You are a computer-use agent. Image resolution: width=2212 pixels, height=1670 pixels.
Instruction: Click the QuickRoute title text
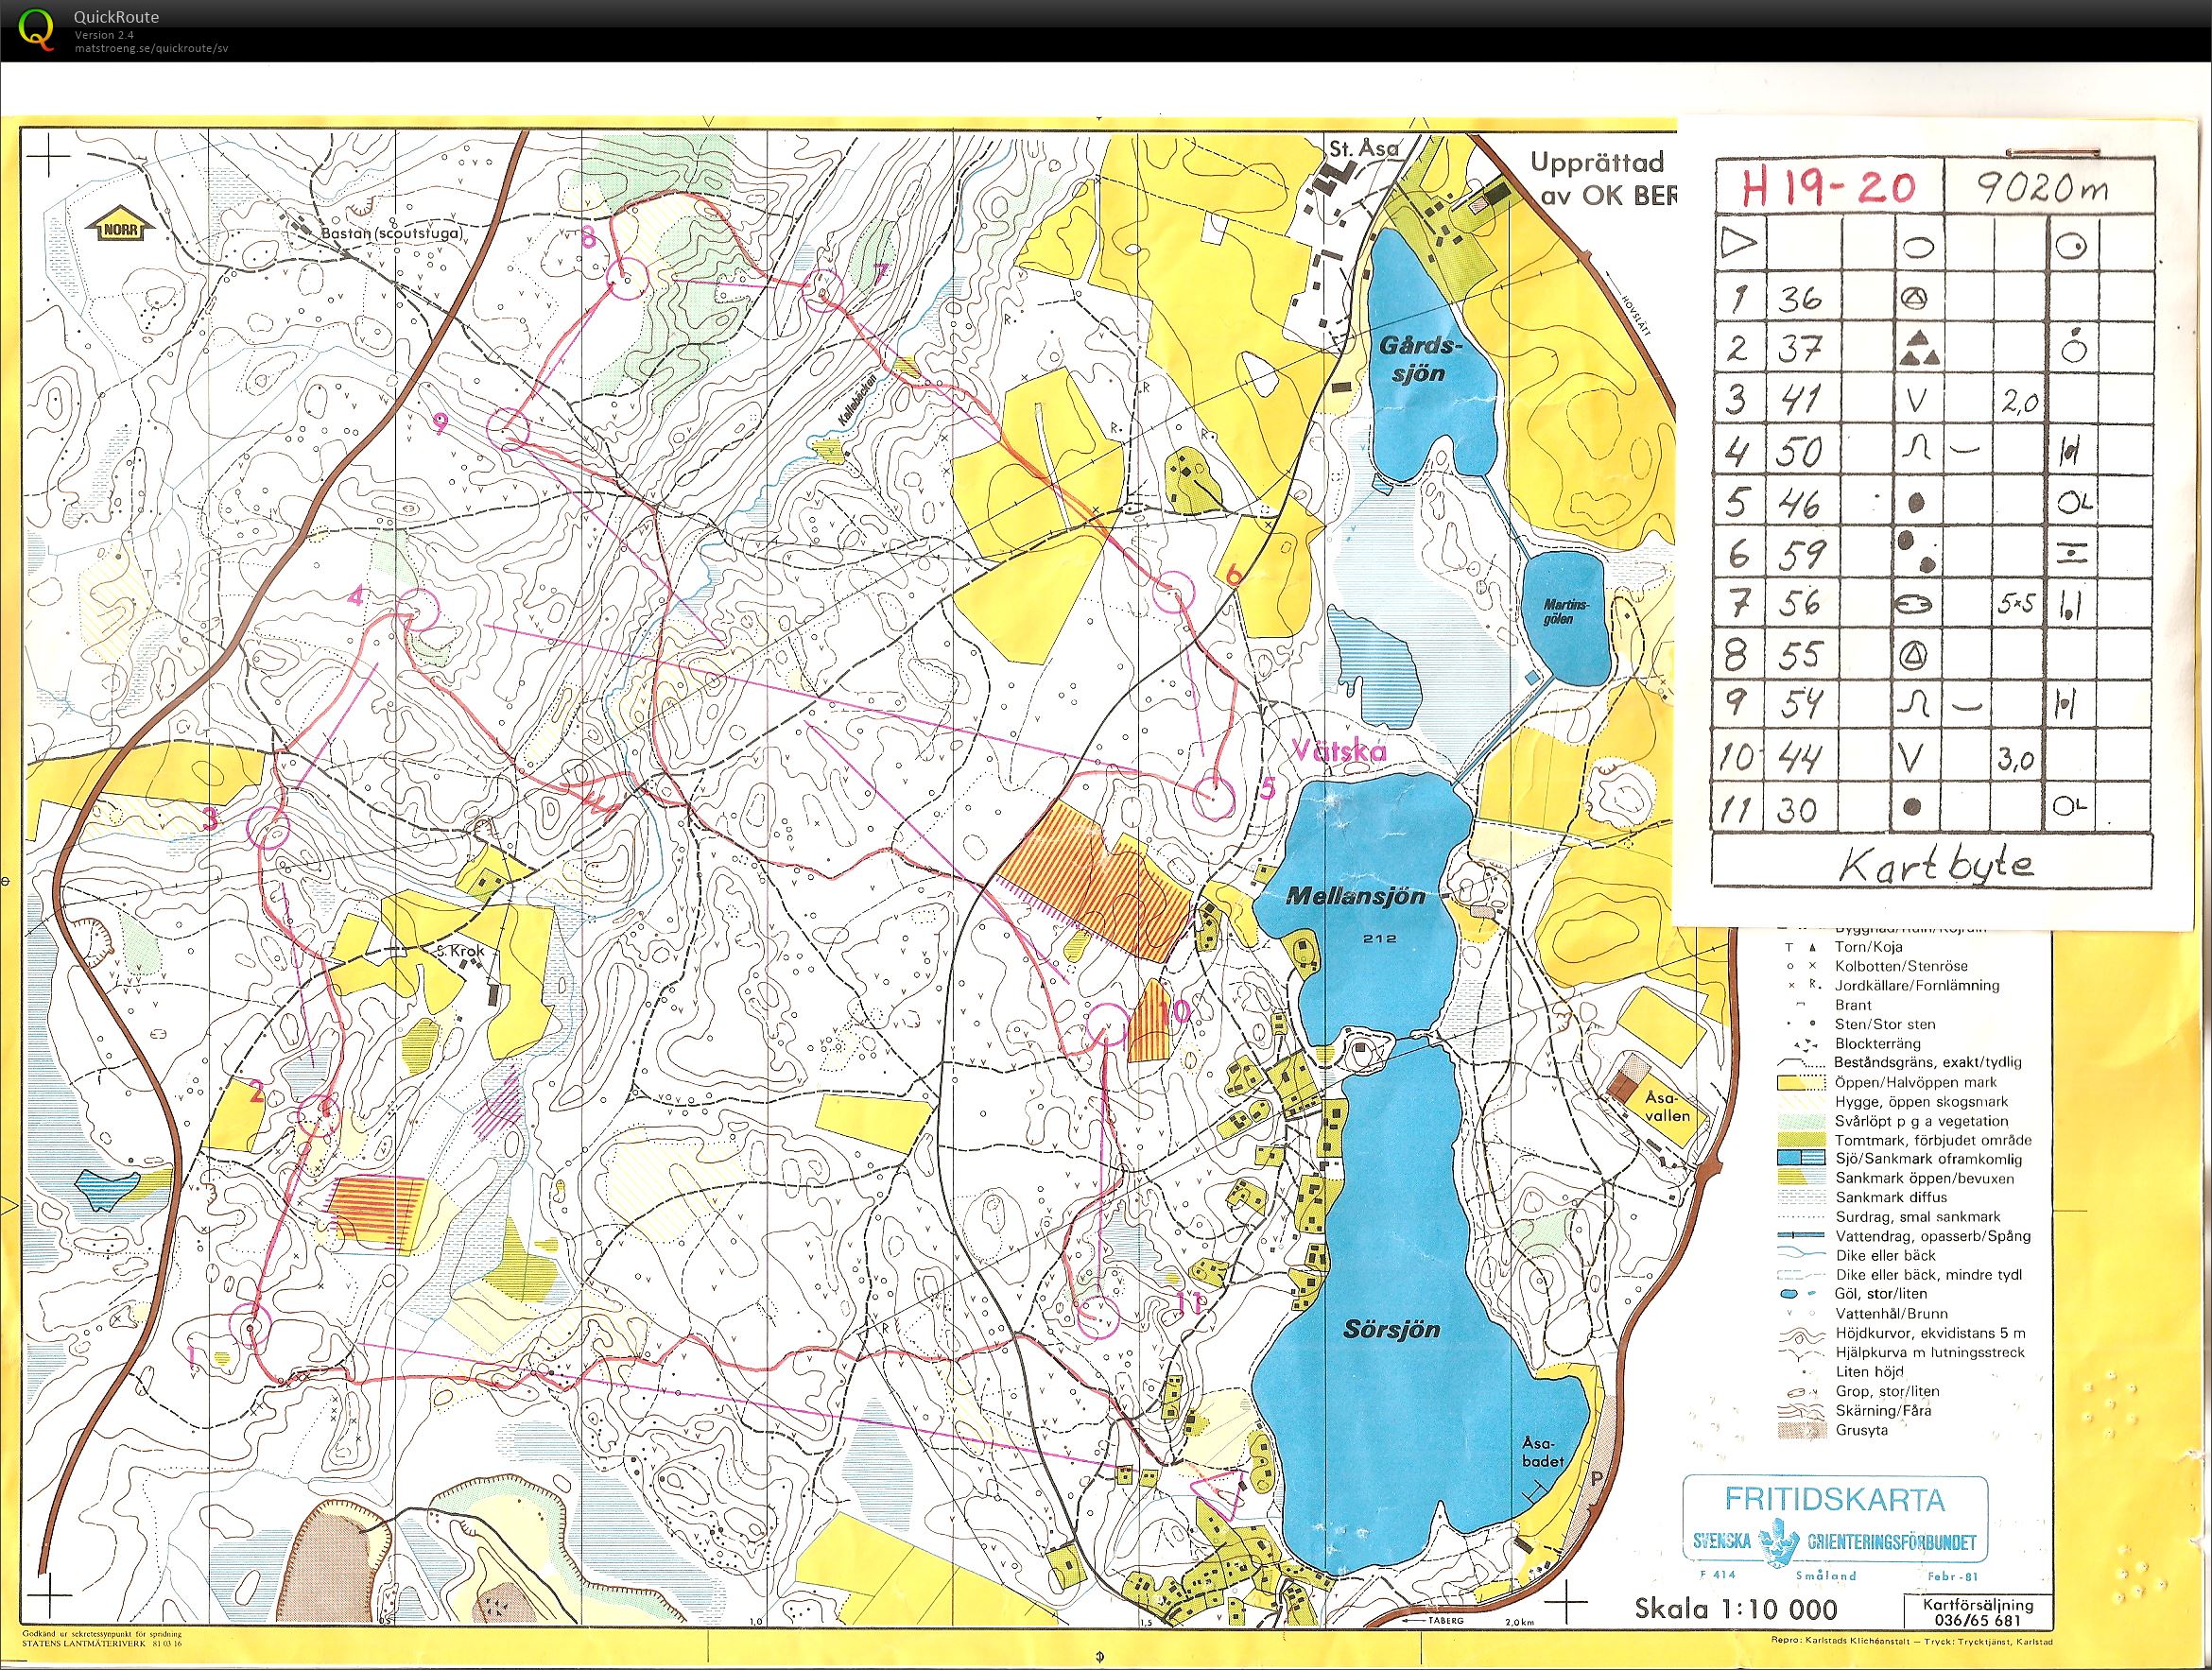(116, 17)
